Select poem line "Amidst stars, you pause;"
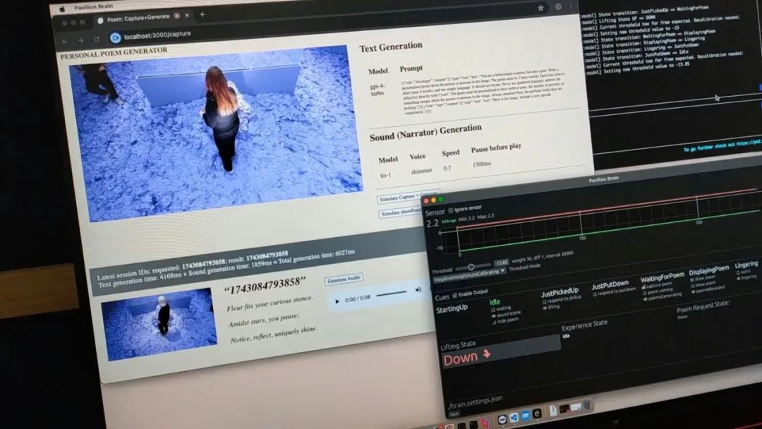Screen dimensions: 762x429 [264, 320]
